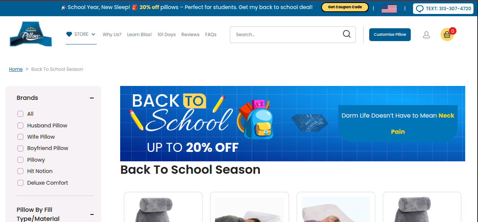This screenshot has width=478, height=222.
Task: Click the search magnifier icon
Action: pos(347,34)
